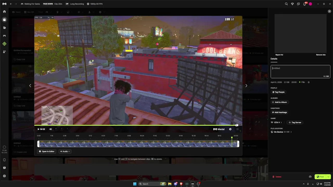The width and height of the screenshot is (333, 187).
Task: Open the chat bubbles icon in title bar
Action: 298,4
